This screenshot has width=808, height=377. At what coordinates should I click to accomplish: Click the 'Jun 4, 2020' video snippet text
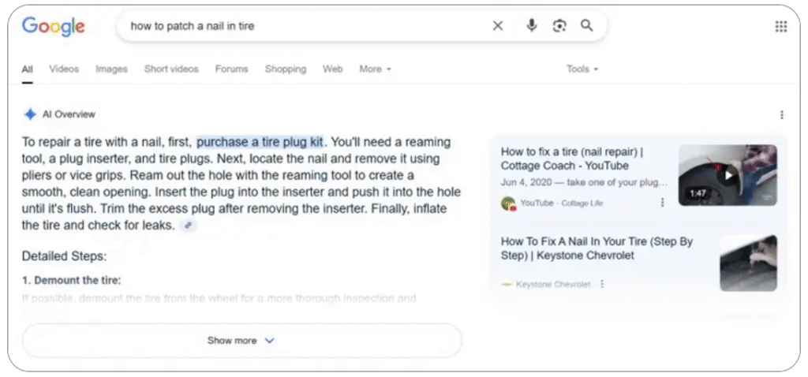point(584,182)
